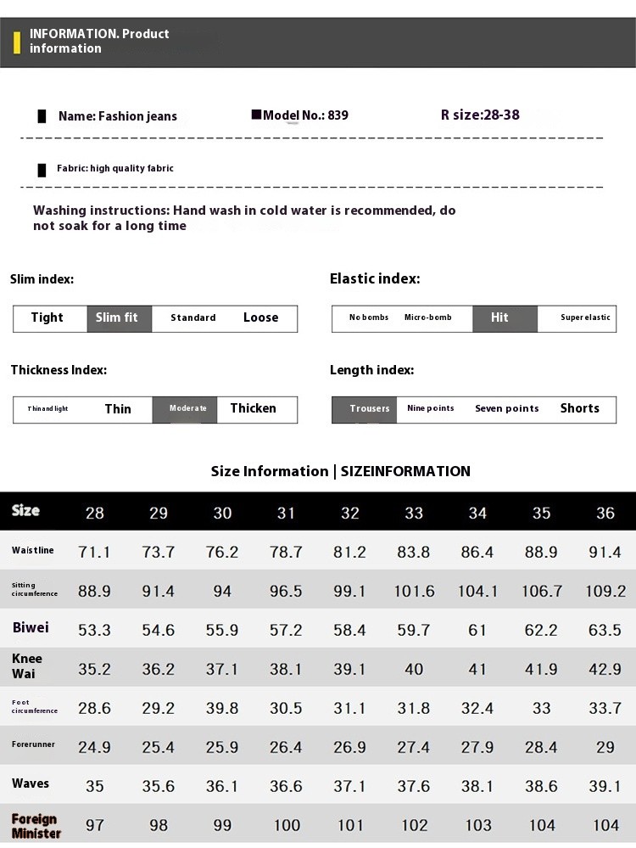Click the 109.2 sitting circumference value
636x848 pixels.
pyautogui.click(x=605, y=591)
